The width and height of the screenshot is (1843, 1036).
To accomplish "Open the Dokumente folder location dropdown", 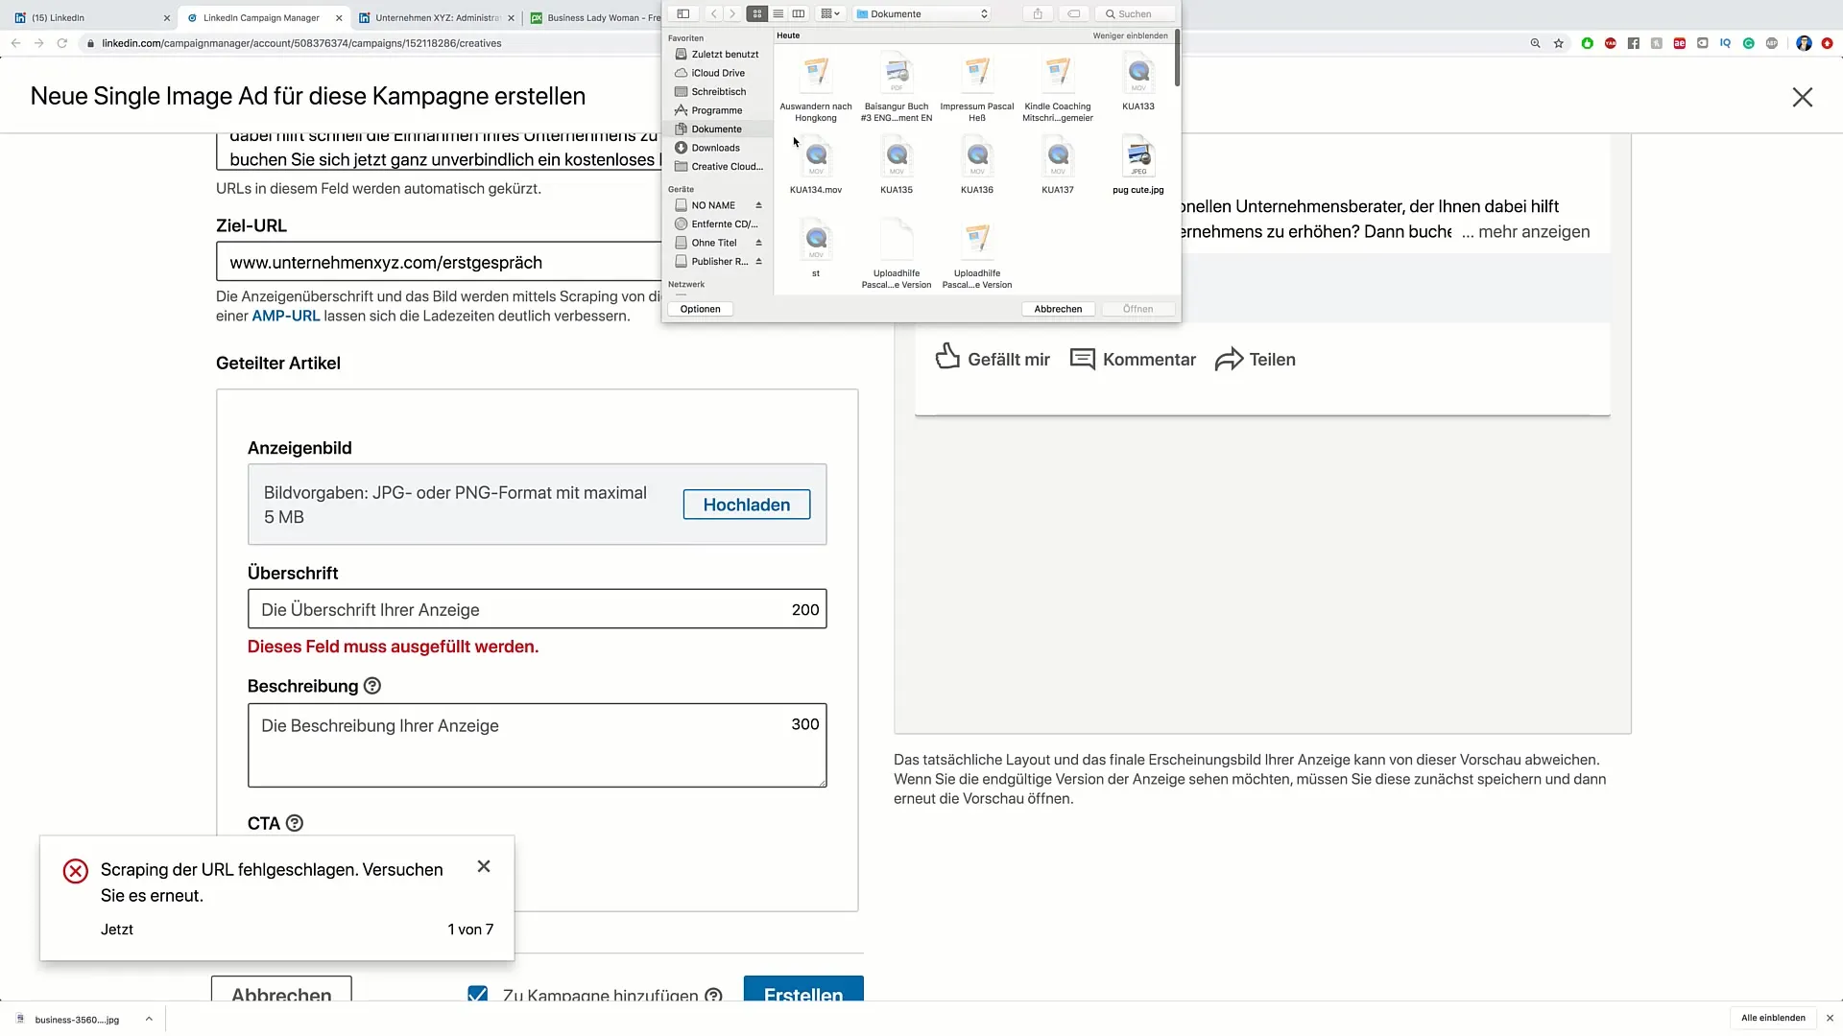I will click(922, 14).
